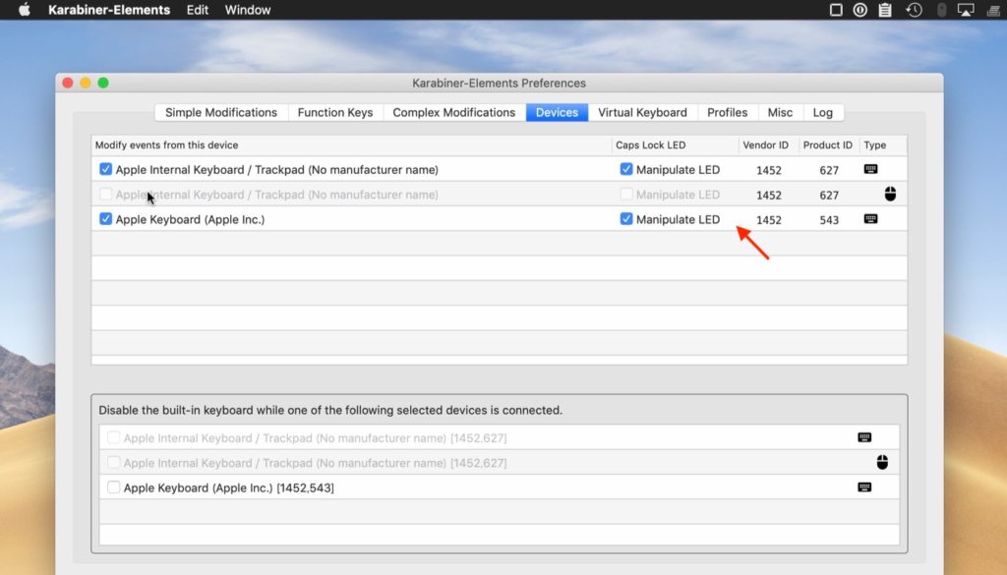Viewport: 1007px width, 575px height.
Task: Open the Apple menu
Action: click(x=25, y=10)
